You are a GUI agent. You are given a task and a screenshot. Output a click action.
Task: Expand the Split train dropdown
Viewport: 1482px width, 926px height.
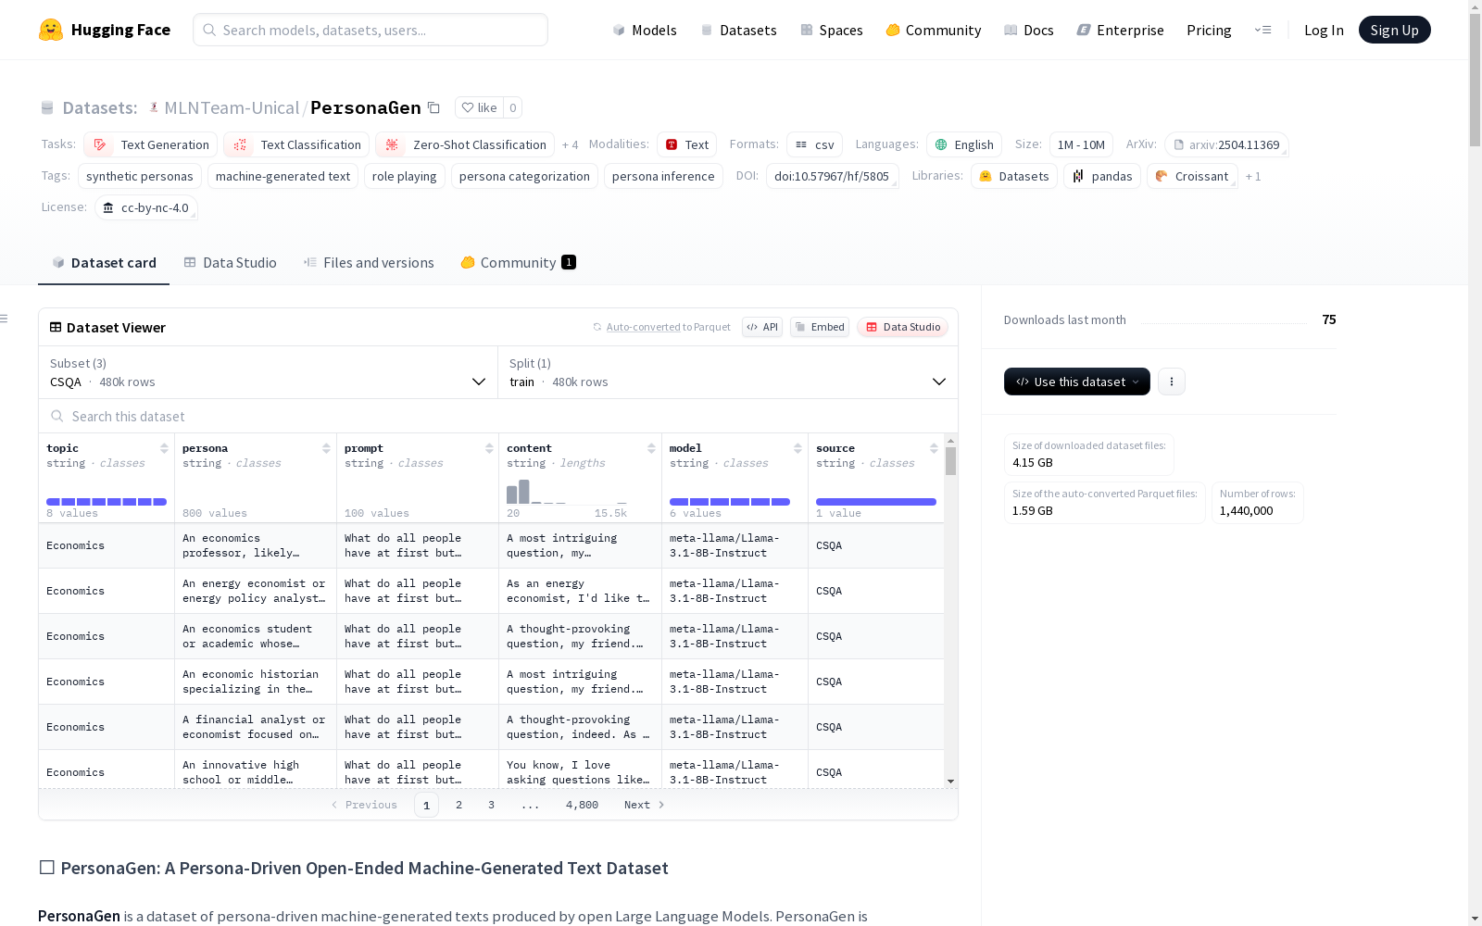coord(728,372)
